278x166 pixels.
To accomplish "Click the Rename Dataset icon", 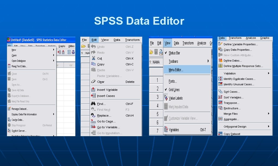I will tap(9, 109).
